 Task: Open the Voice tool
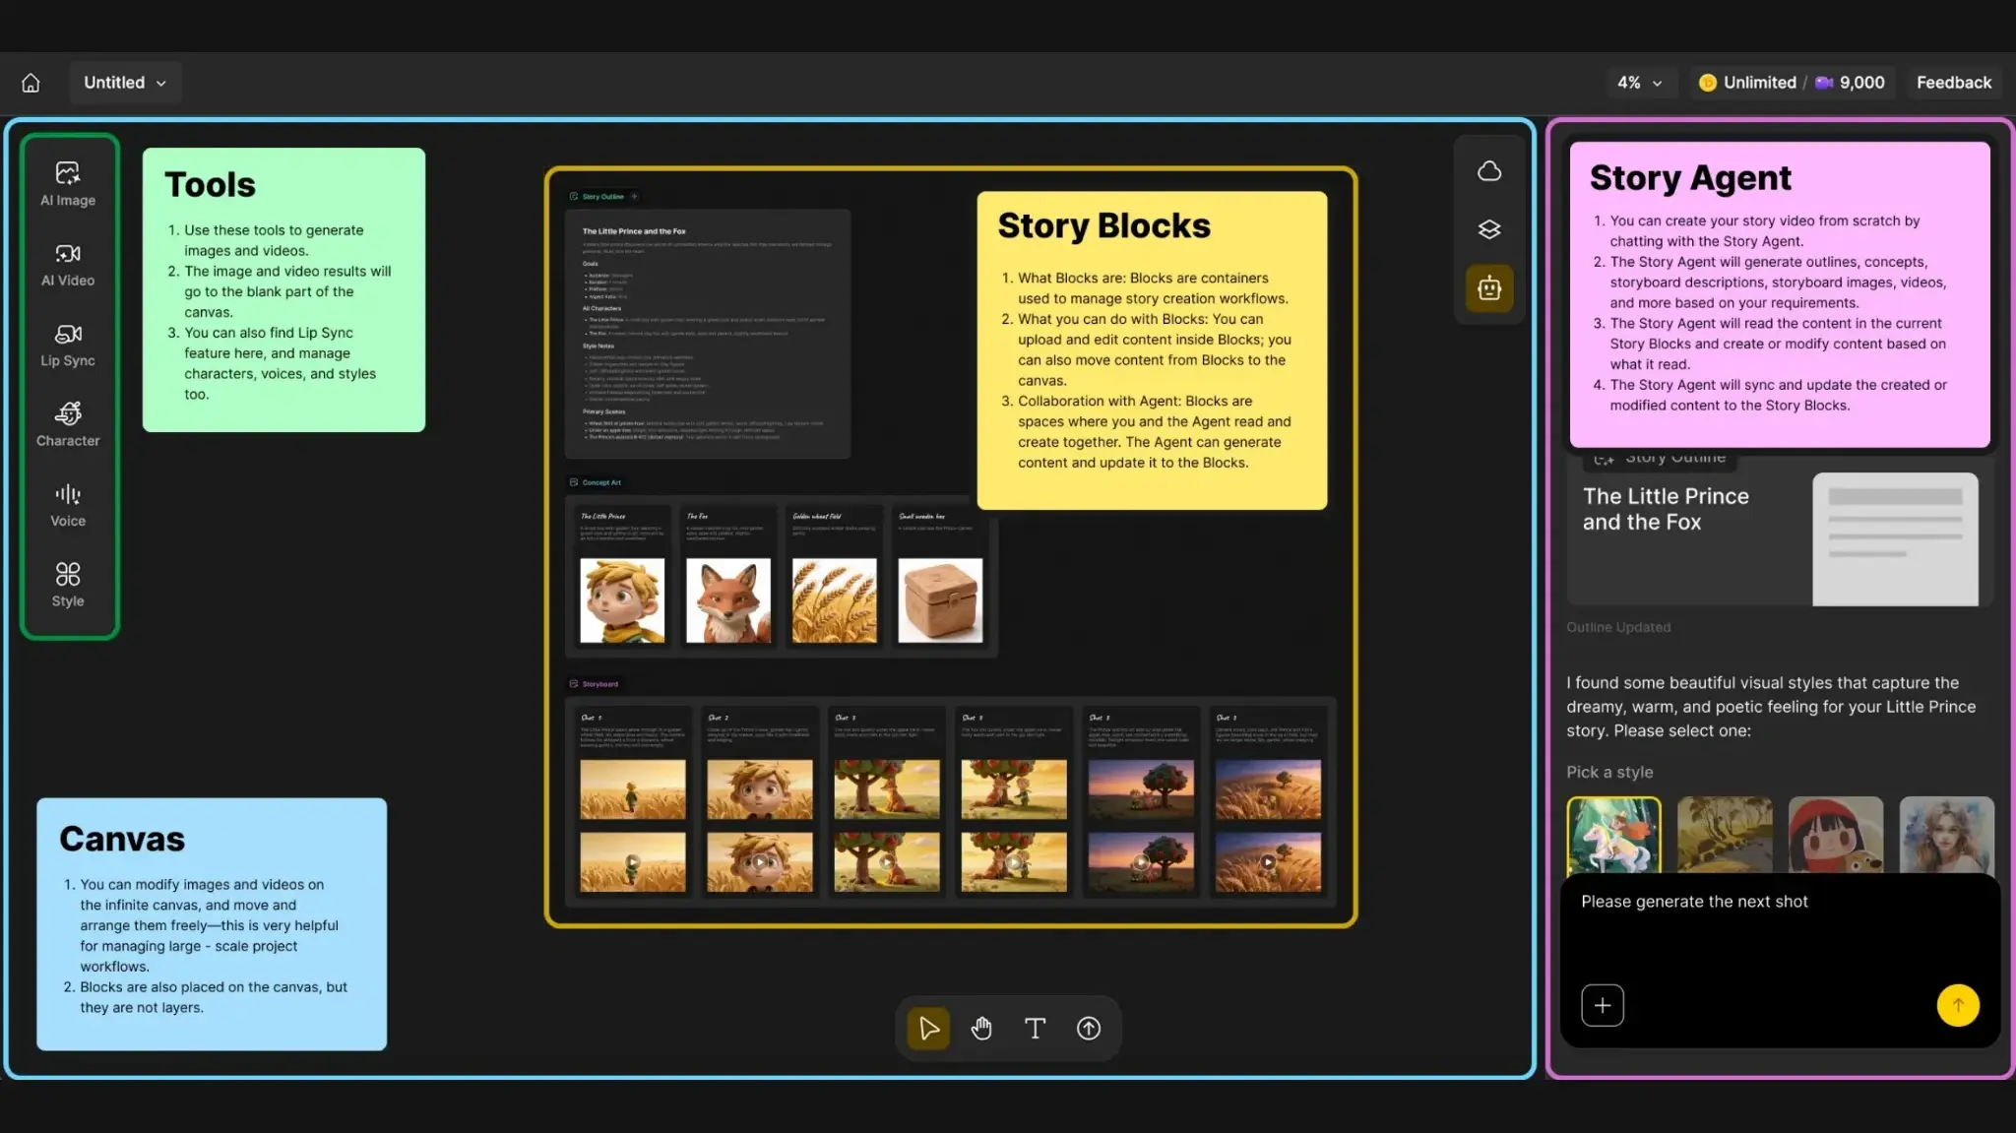coord(68,506)
